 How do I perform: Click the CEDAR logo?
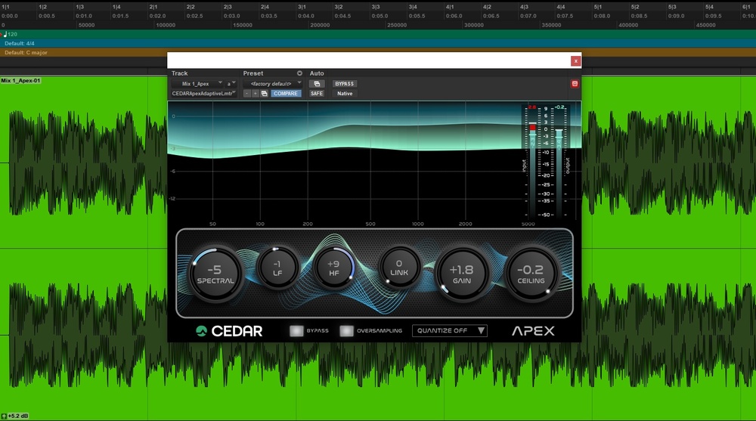pos(229,331)
